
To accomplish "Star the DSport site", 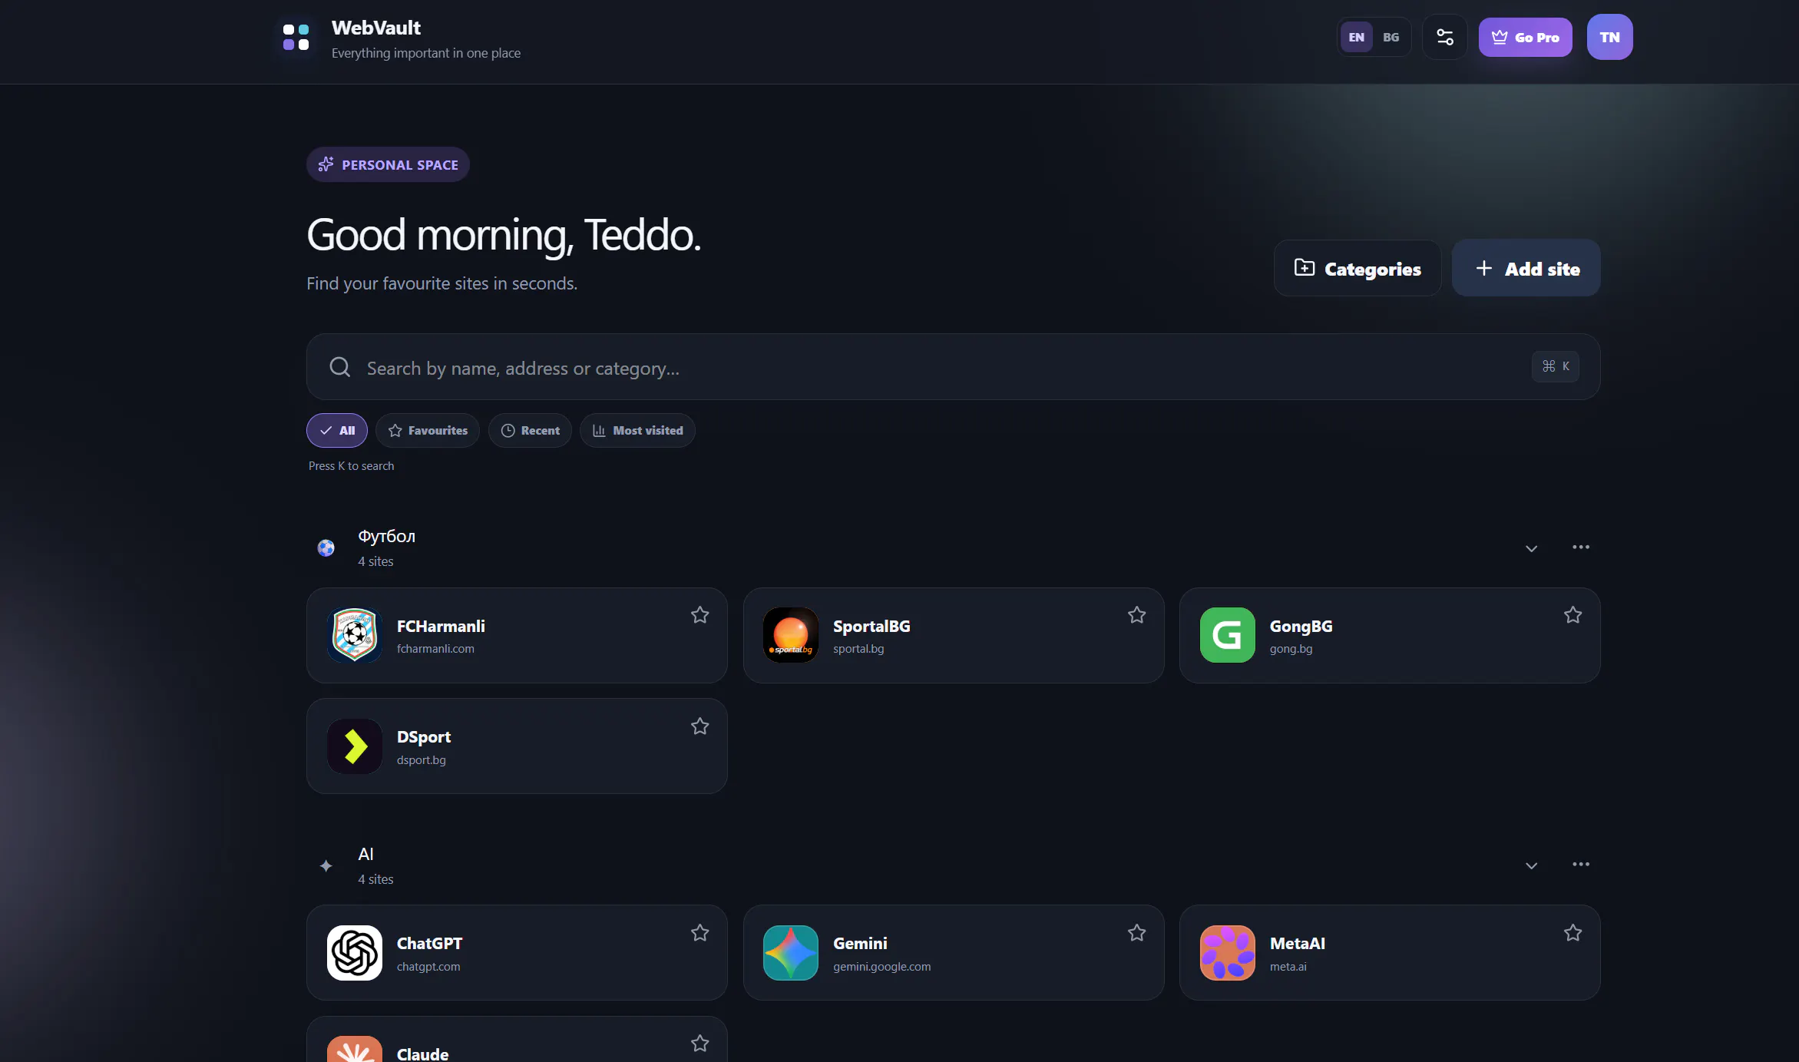I will click(x=699, y=726).
